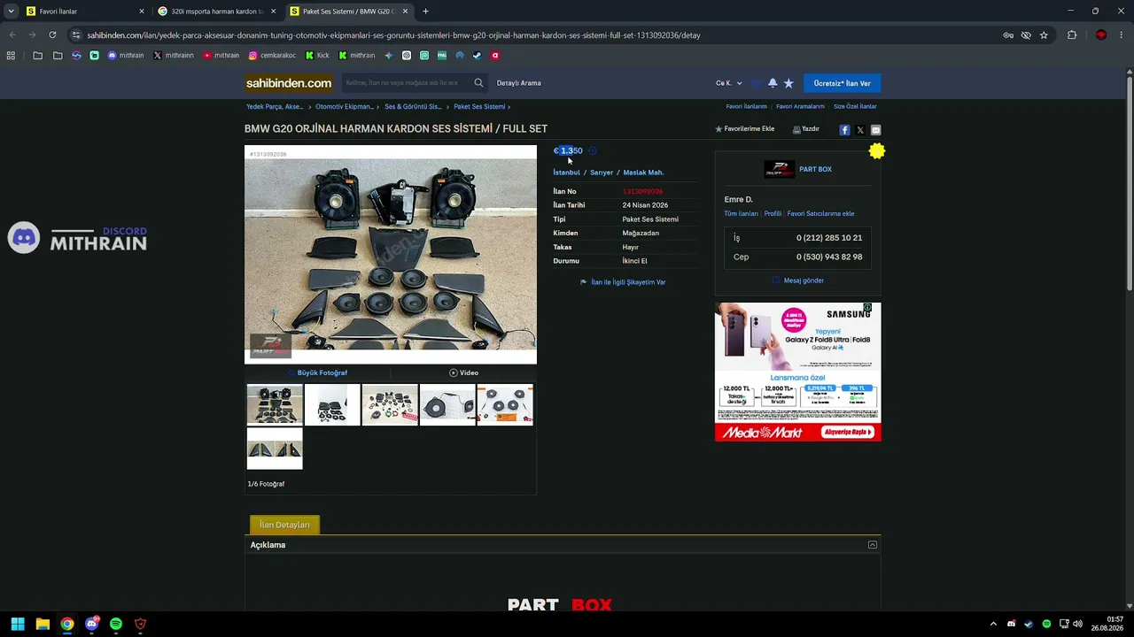Select the İlan Detayları tab
This screenshot has height=637, width=1134.
tap(284, 525)
